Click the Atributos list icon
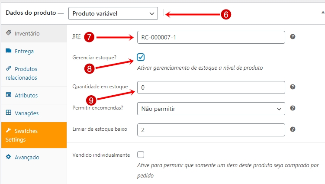Image resolution: width=325 pixels, height=184 pixels. [9, 95]
